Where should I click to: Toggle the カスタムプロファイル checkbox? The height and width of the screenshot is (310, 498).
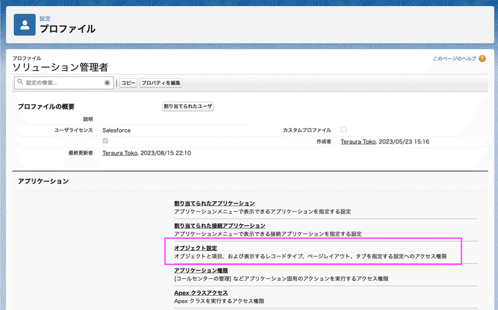coord(344,129)
